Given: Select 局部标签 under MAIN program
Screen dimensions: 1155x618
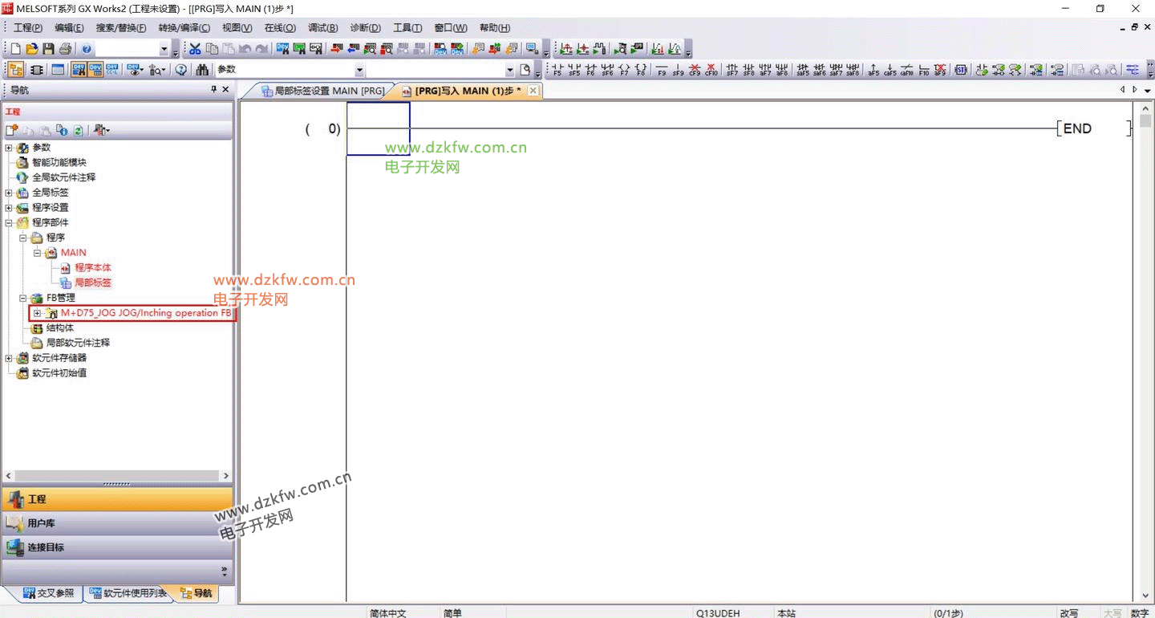Looking at the screenshot, I should (x=92, y=283).
